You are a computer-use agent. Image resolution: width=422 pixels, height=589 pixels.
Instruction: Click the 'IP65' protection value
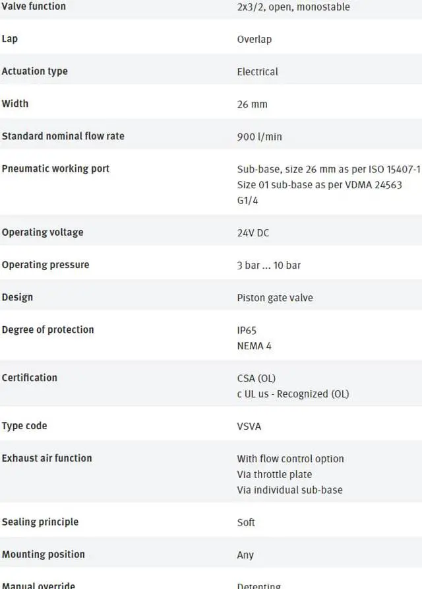247,331
